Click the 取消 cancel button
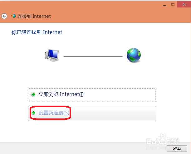 click(x=177, y=148)
